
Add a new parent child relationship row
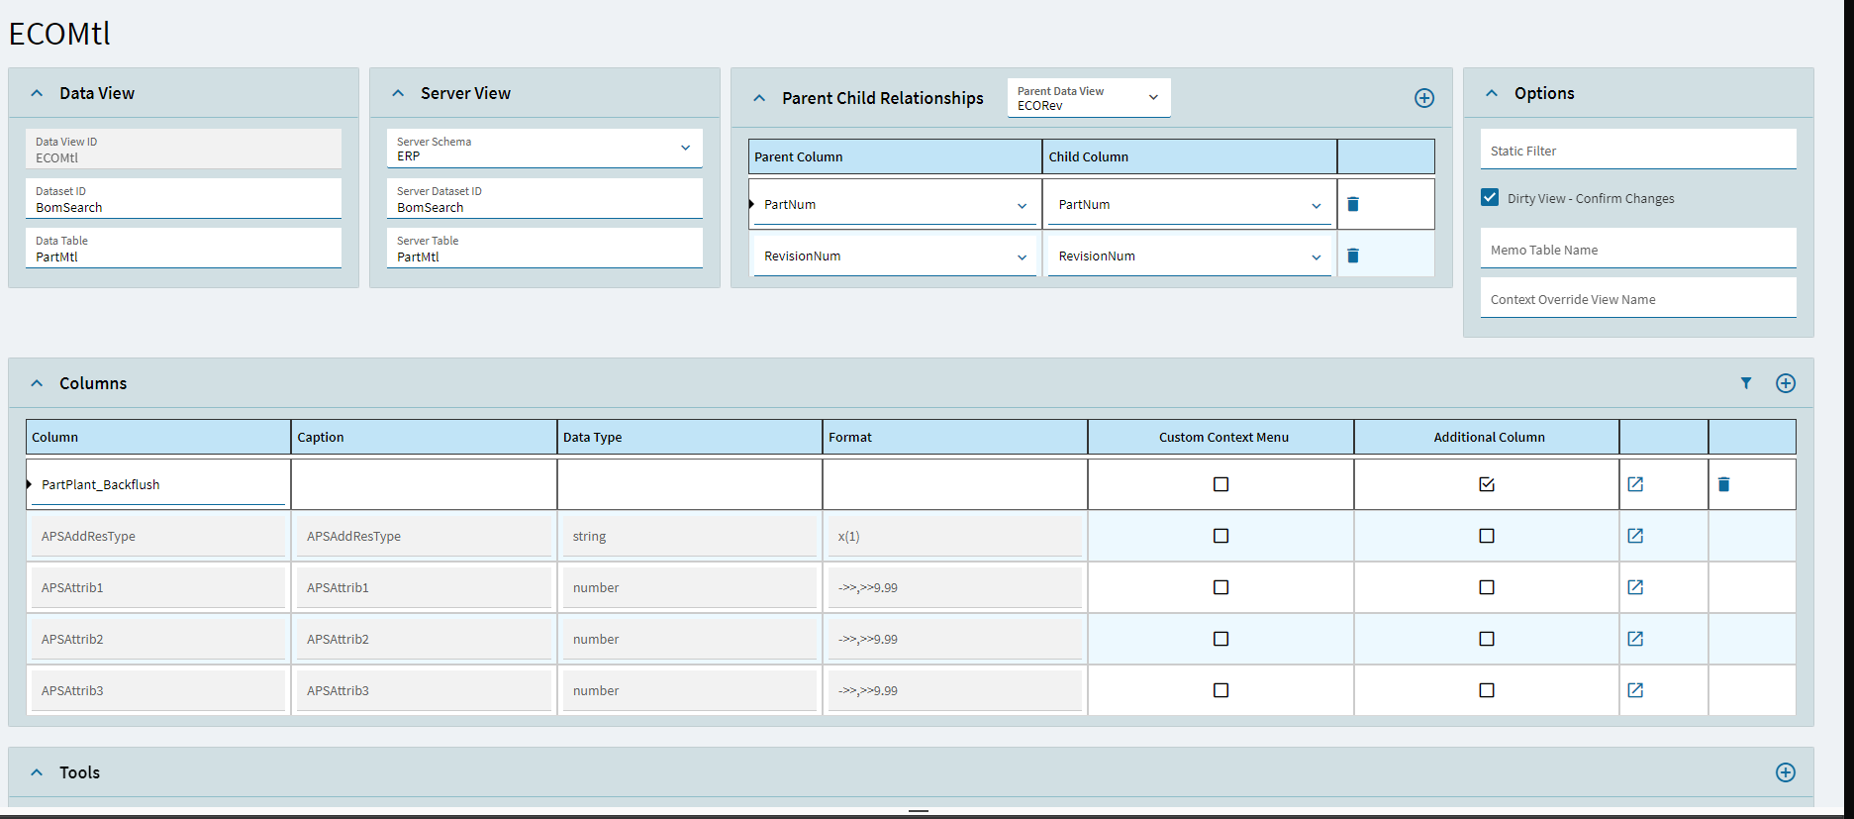point(1423,98)
